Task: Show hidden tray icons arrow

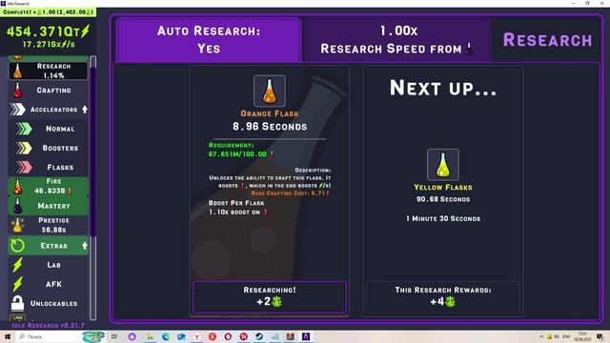Action: click(541, 336)
